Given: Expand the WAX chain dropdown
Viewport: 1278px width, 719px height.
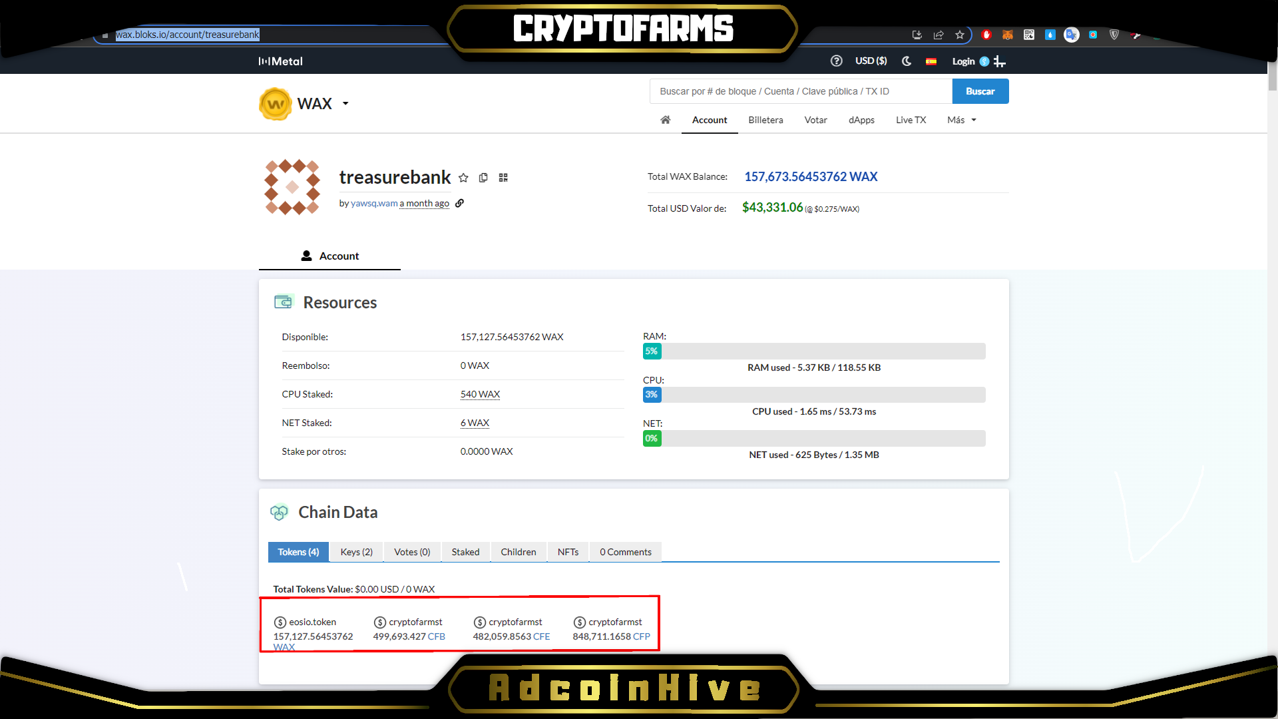Looking at the screenshot, I should (345, 103).
